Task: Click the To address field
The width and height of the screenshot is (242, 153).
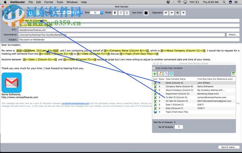Action: pos(129,21)
